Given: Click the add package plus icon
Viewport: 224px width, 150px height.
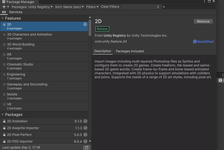Looking at the screenshot, I should pos(4,7).
